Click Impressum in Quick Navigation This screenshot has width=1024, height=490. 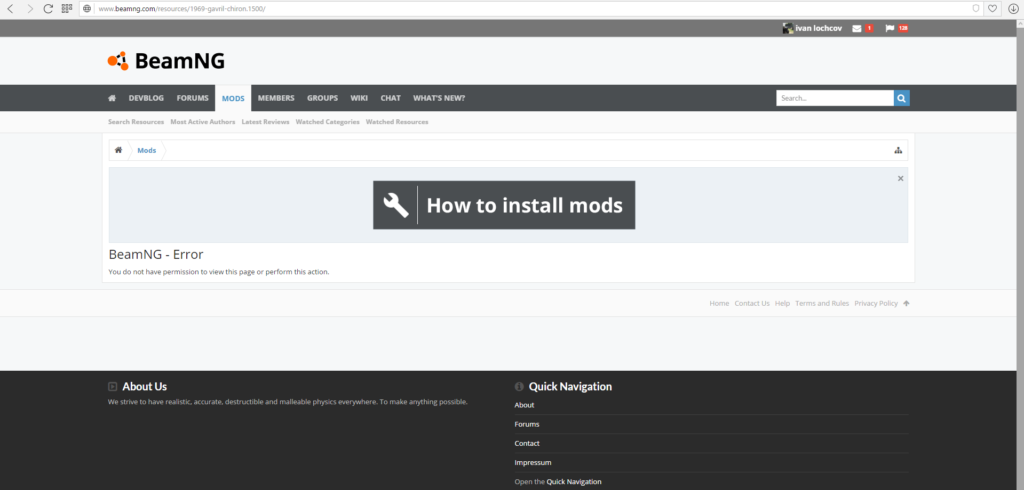pos(533,462)
